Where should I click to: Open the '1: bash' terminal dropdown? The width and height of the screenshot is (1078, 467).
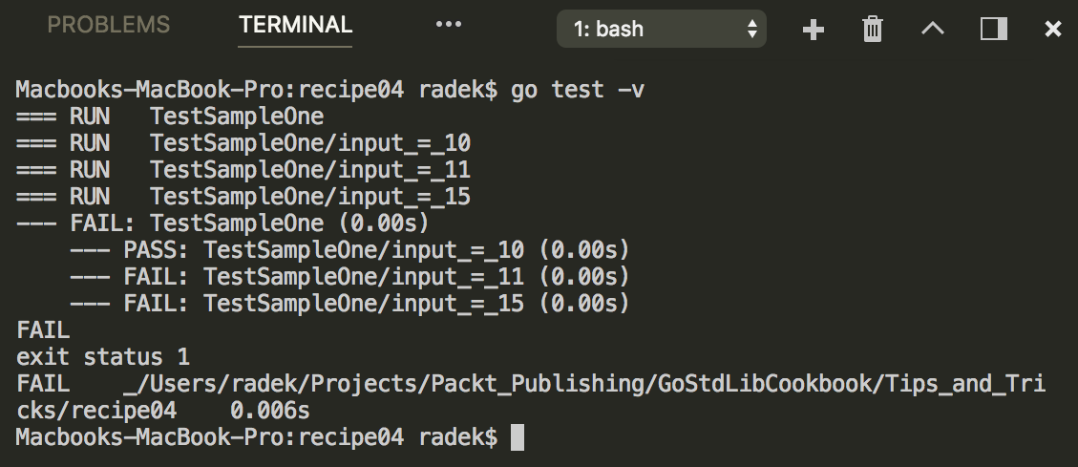coord(662,29)
